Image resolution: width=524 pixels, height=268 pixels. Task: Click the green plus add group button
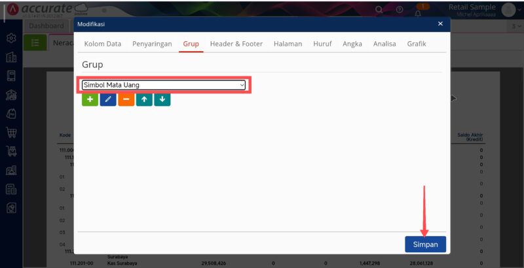click(90, 99)
